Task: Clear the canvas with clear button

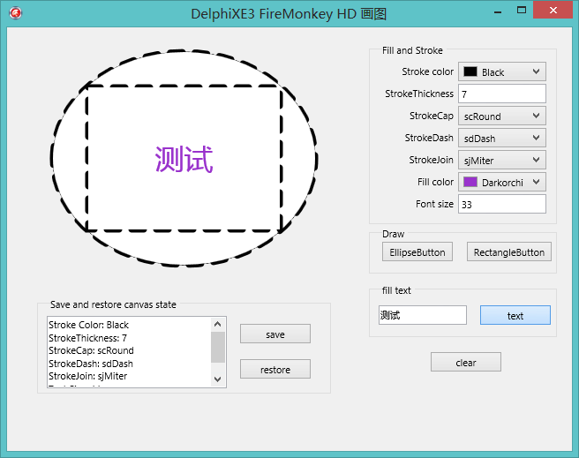Action: pos(466,362)
